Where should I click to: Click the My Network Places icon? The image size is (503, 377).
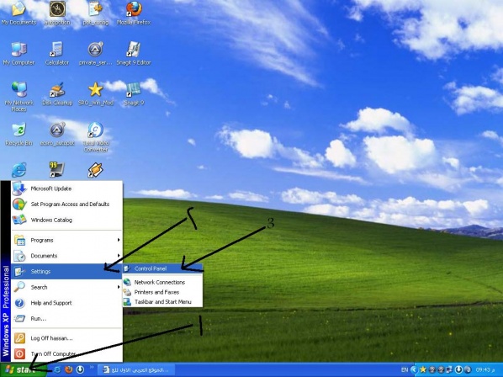(x=19, y=97)
